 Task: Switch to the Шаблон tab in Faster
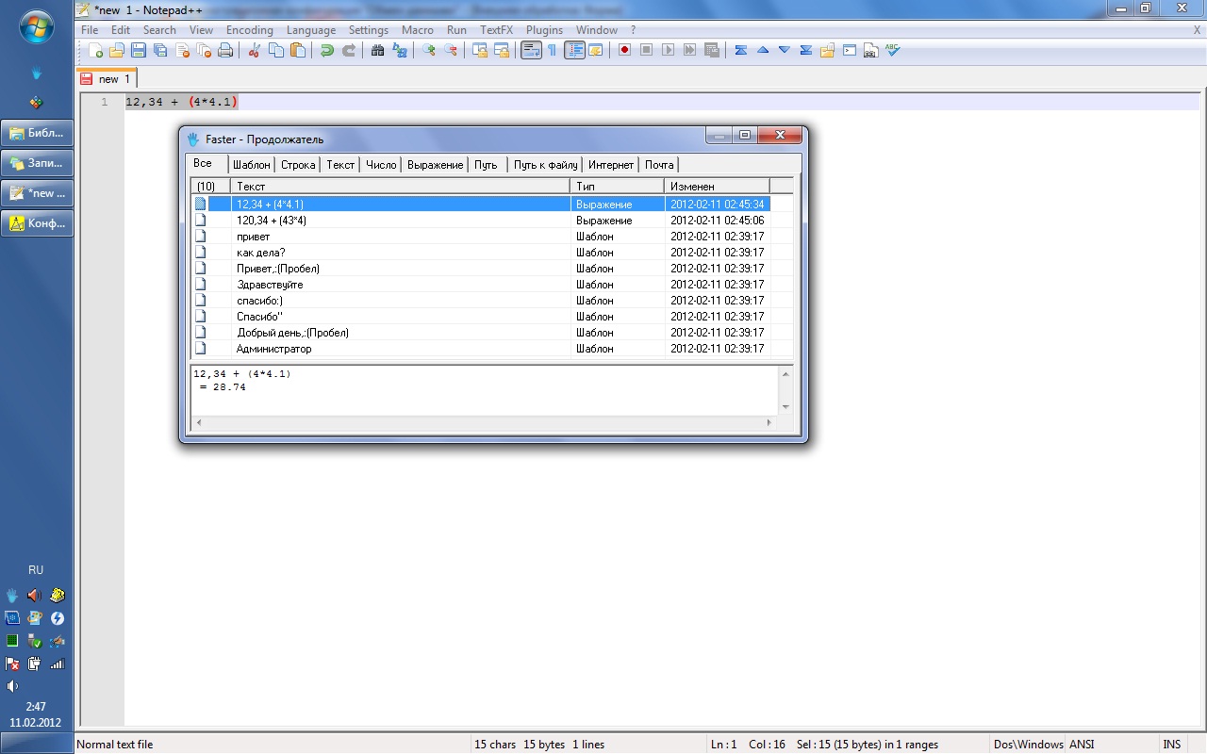252,165
